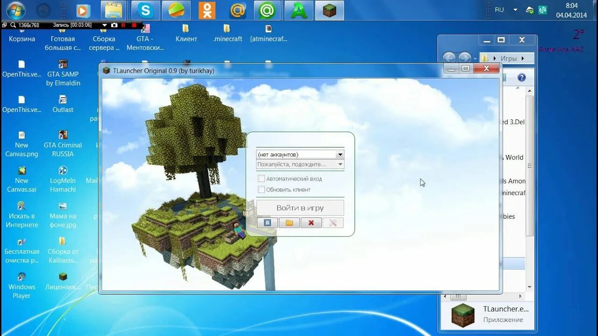The height and width of the screenshot is (336, 598).
Task: Click the red X button in TLauncher panel
Action: (311, 223)
